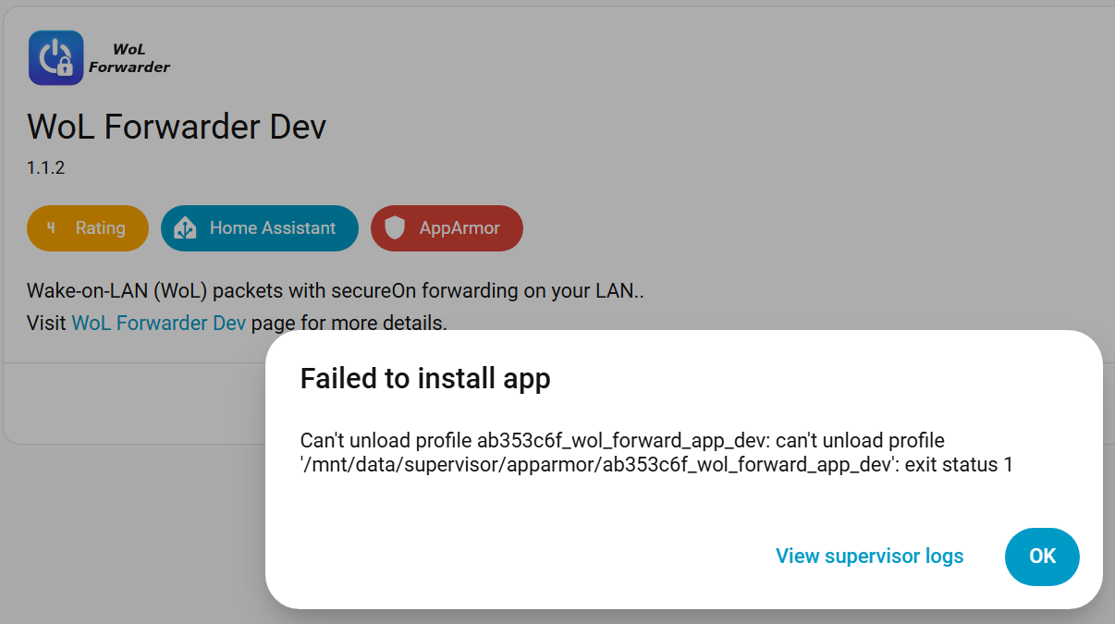Click the WoL Forwarder Dev heading

coord(177,127)
